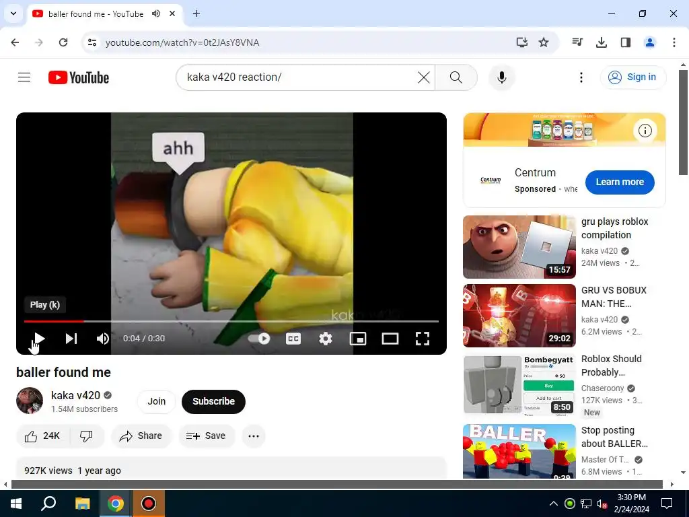
Task: Open media controls icon in Chrome toolbar
Action: click(x=577, y=42)
